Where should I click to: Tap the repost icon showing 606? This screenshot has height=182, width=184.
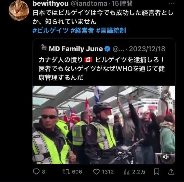(x=66, y=172)
